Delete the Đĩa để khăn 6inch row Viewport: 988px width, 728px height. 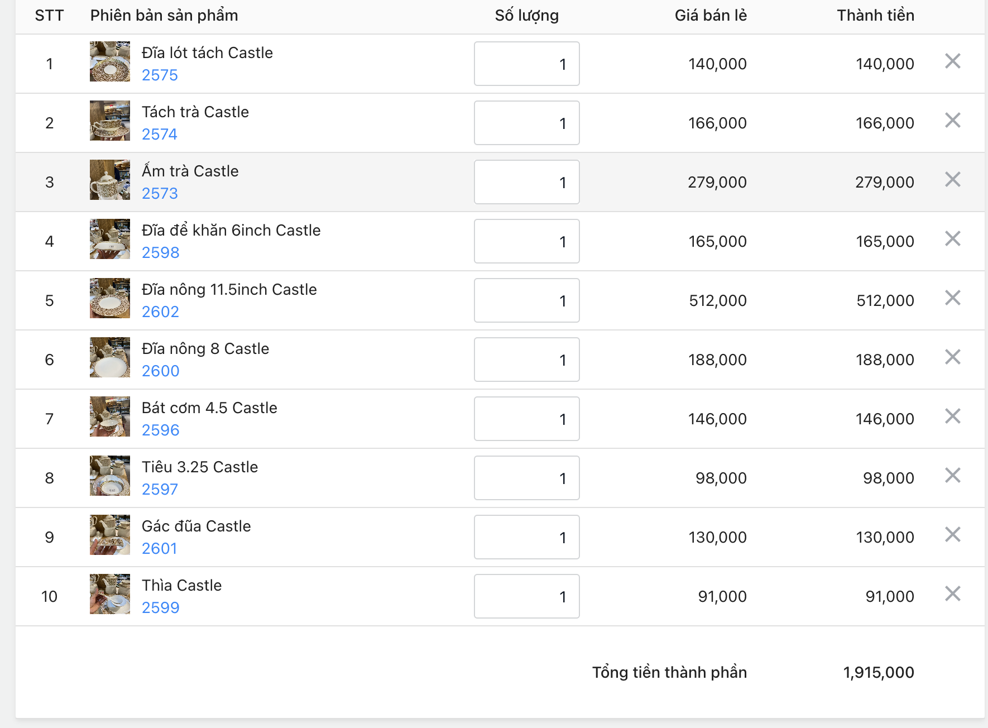click(952, 238)
